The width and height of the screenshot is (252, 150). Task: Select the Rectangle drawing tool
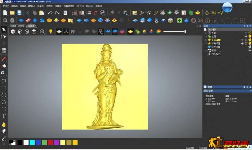[4, 88]
